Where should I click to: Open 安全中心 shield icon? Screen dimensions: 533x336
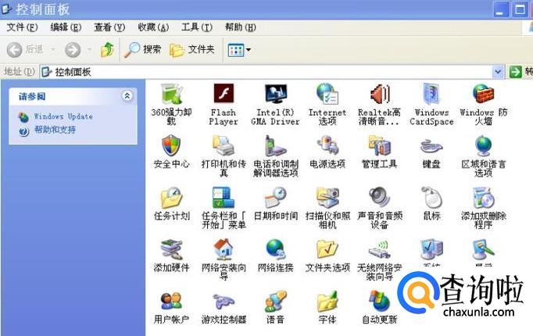(171, 146)
